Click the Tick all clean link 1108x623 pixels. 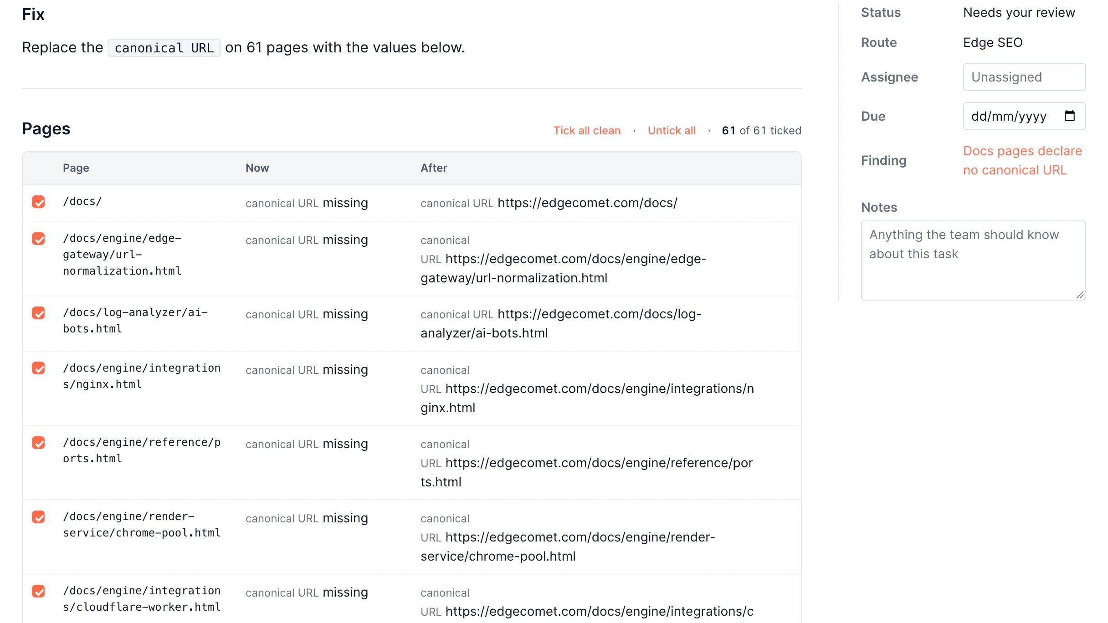(x=587, y=131)
